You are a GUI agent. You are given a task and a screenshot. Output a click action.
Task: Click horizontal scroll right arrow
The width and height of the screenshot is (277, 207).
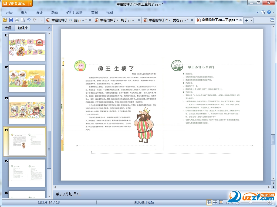pyautogui.click(x=269, y=187)
